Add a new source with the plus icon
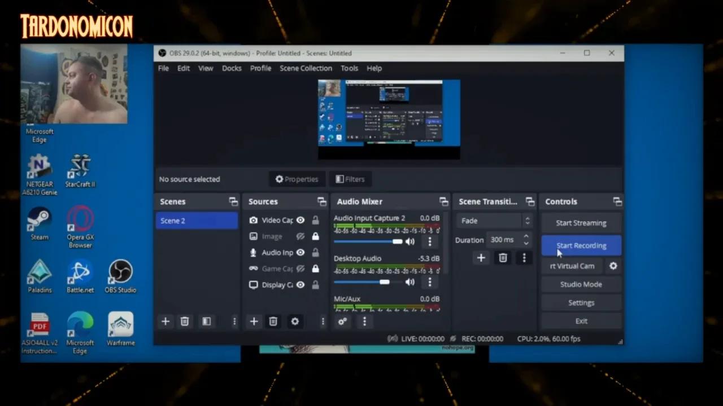 click(x=254, y=321)
